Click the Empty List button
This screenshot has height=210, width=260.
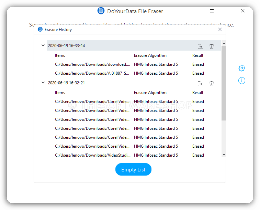pos(133,169)
